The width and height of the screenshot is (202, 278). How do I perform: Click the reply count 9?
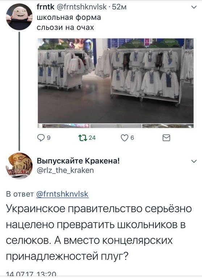[49, 138]
